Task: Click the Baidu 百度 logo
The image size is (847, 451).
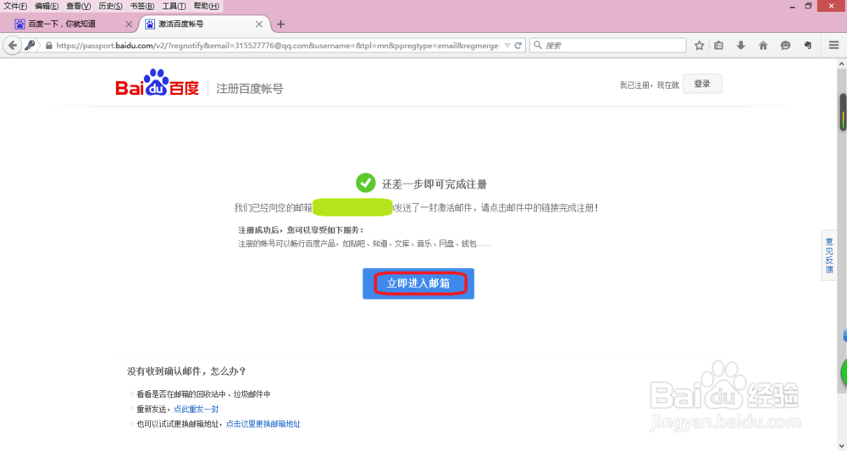Action: [x=158, y=83]
